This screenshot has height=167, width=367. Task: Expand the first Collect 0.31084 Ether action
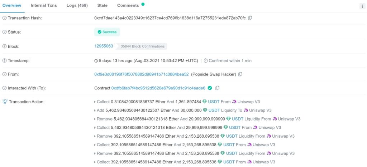pyautogui.click(x=95, y=102)
